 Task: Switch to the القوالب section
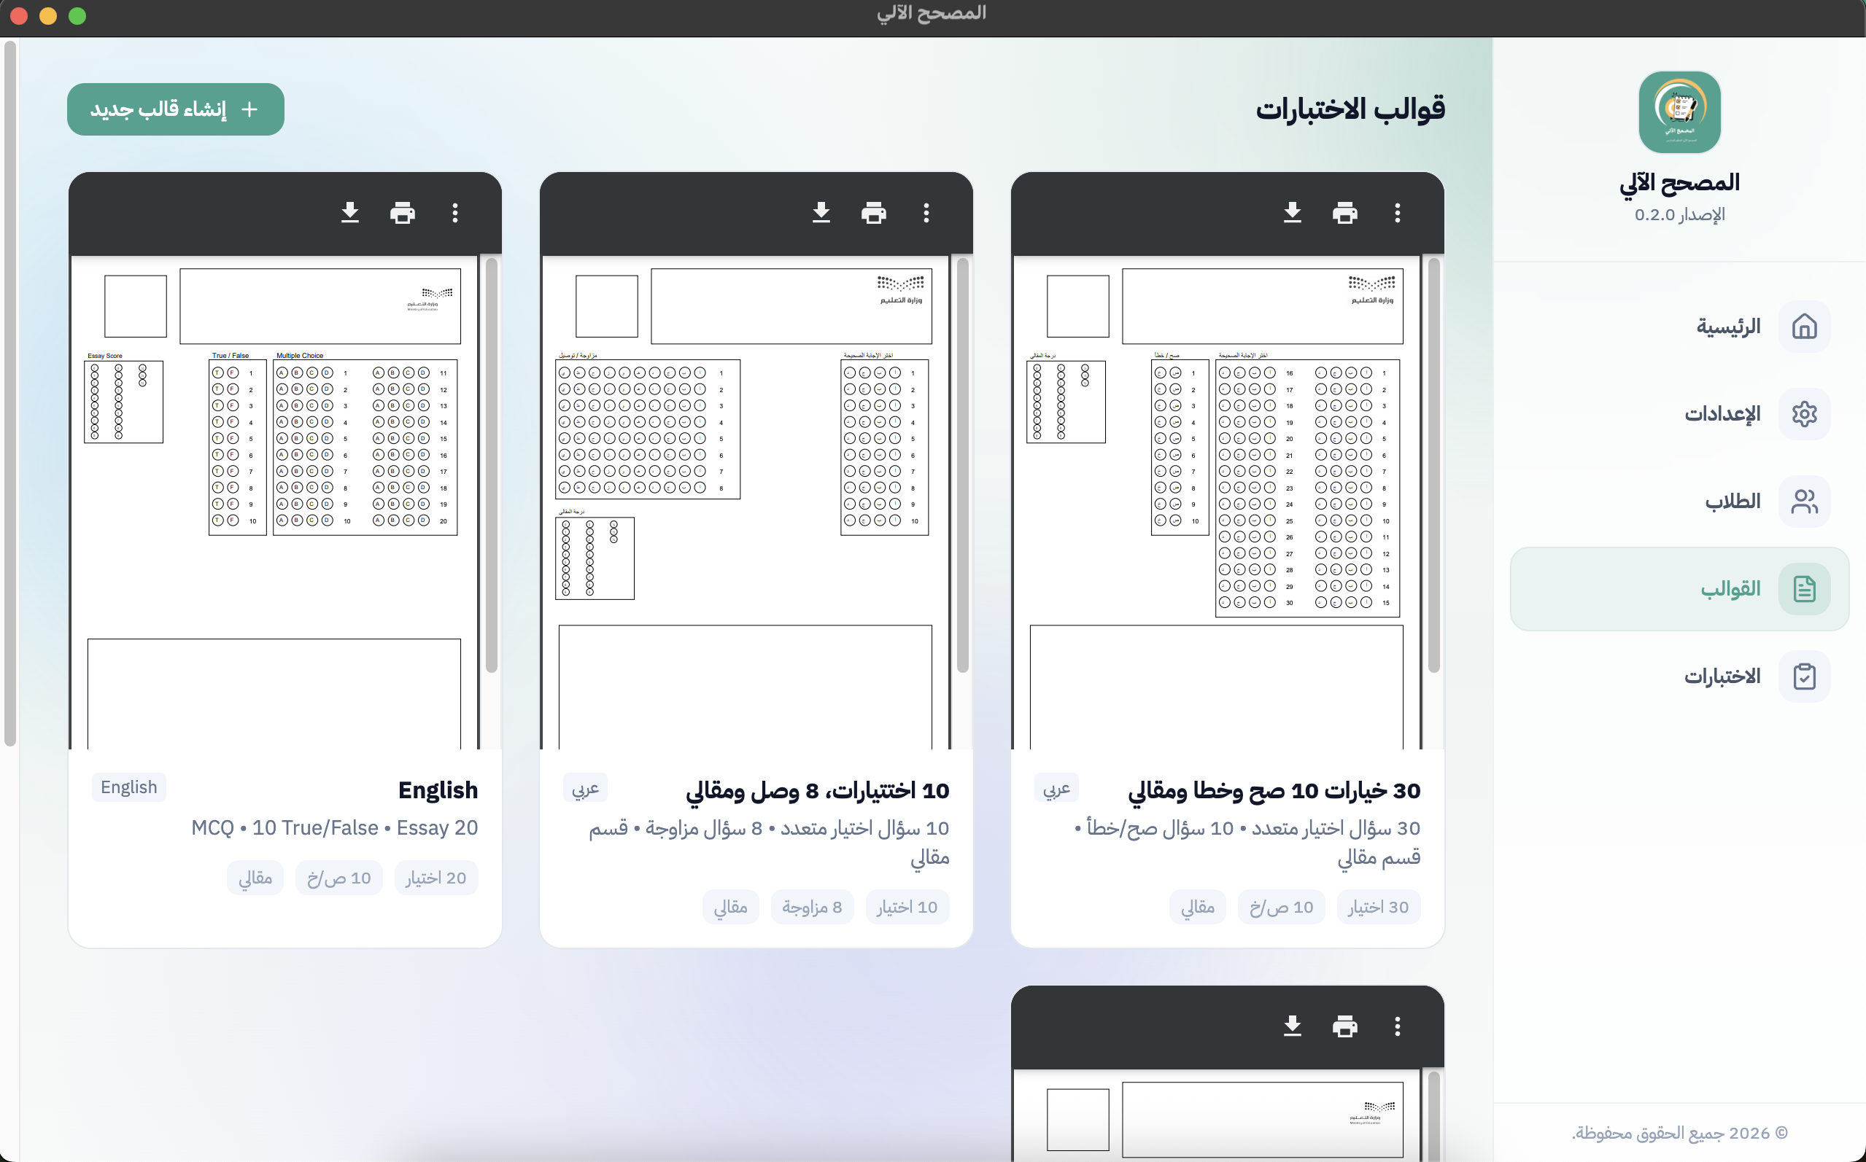pos(1679,589)
